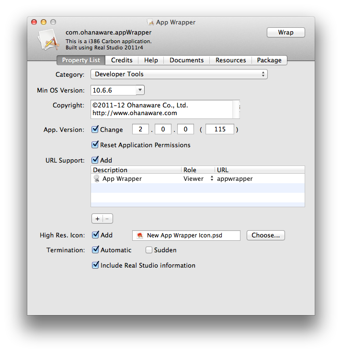Click the build number field 115
This screenshot has height=353, width=342.
[x=220, y=129]
